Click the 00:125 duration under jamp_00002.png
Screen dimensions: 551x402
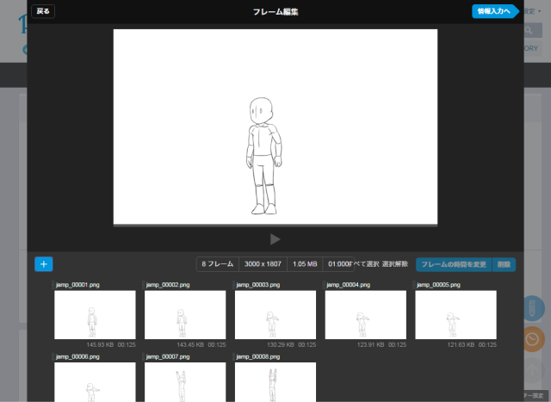[217, 344]
